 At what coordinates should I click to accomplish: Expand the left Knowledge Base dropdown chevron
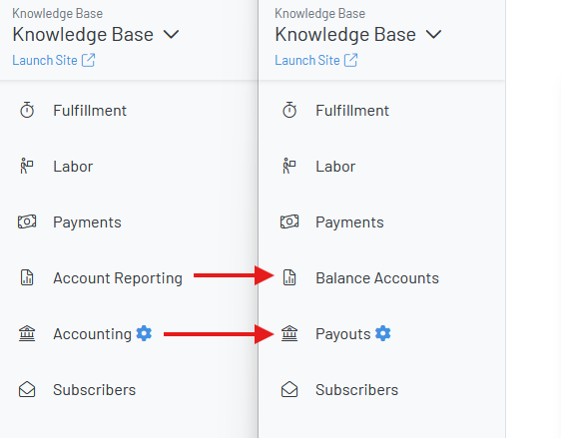coord(171,35)
